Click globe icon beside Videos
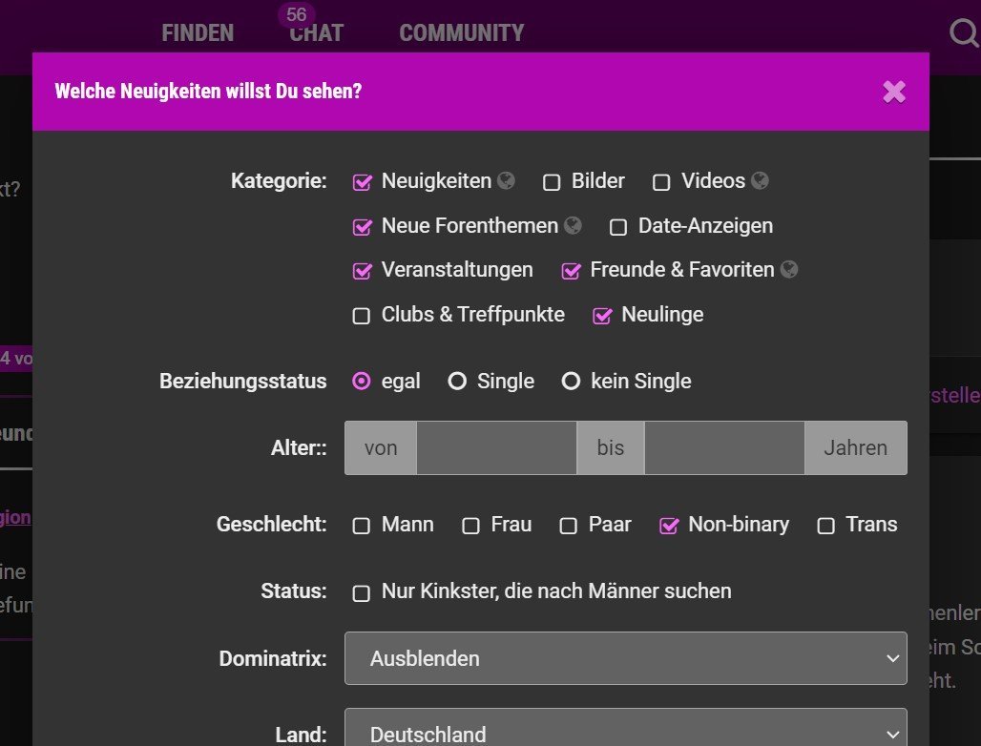The width and height of the screenshot is (981, 746). (760, 180)
